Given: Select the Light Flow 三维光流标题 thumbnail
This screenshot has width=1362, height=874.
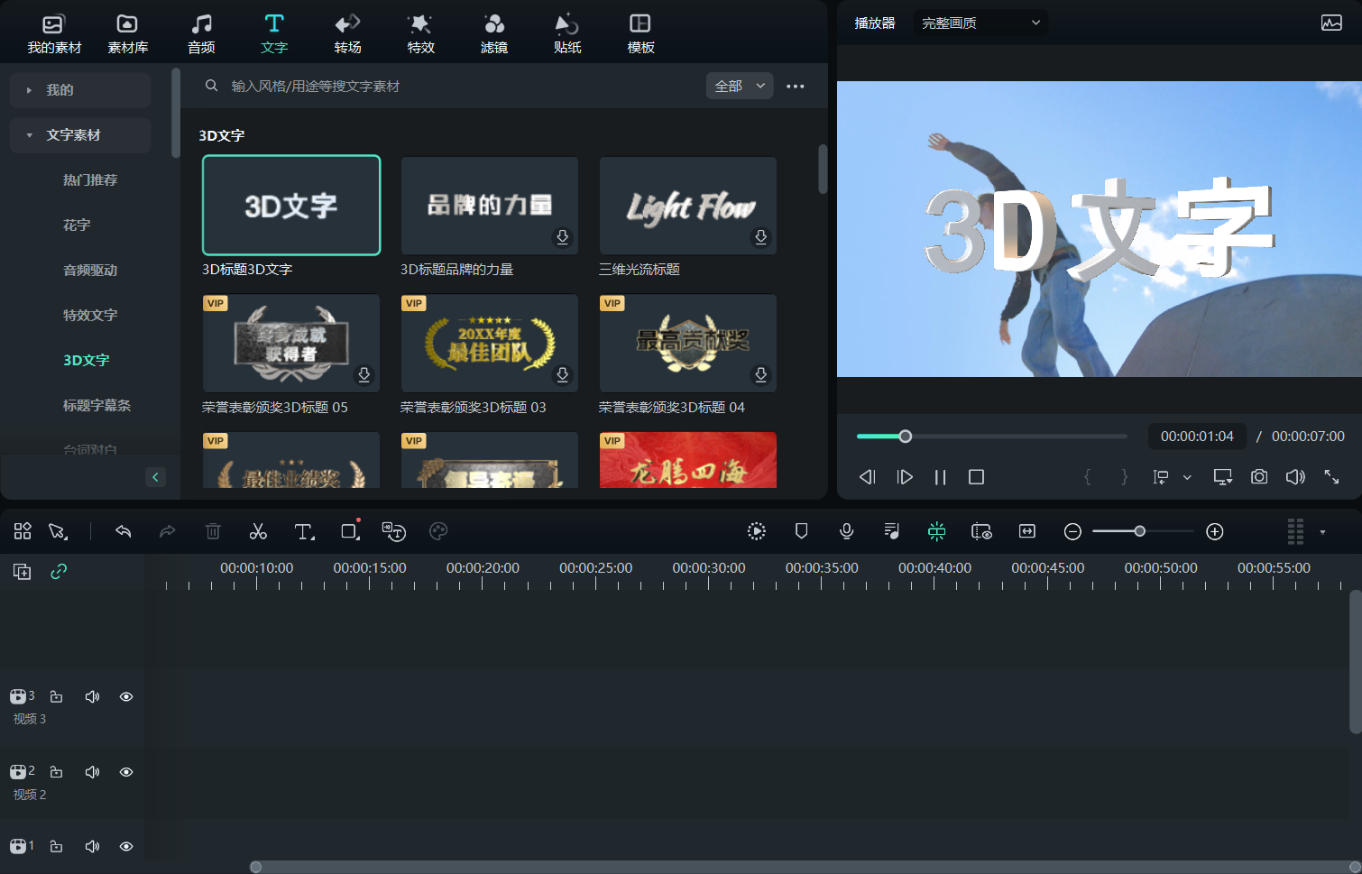Looking at the screenshot, I should 687,206.
